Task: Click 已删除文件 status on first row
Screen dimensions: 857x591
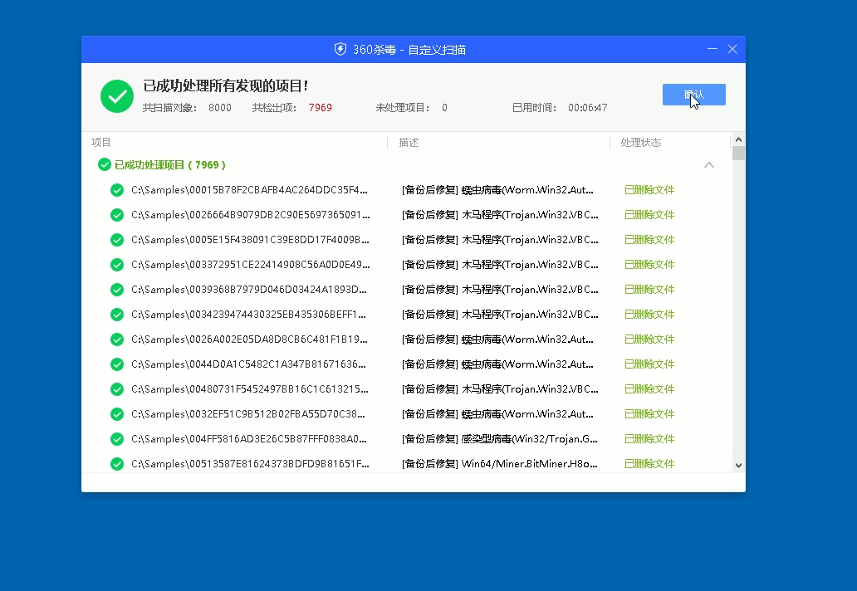Action: tap(649, 190)
